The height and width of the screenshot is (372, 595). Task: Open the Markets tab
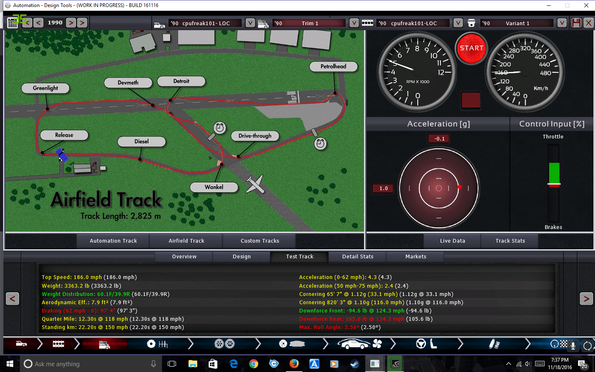416,257
